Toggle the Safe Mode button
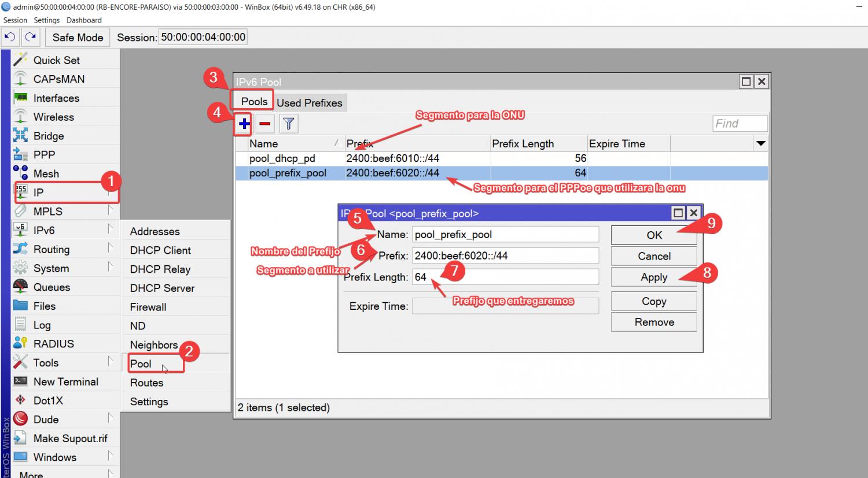 tap(78, 38)
